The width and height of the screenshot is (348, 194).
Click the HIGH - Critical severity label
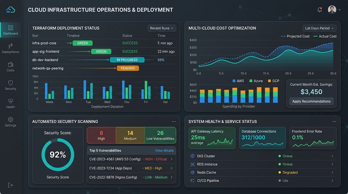pyautogui.click(x=154, y=159)
